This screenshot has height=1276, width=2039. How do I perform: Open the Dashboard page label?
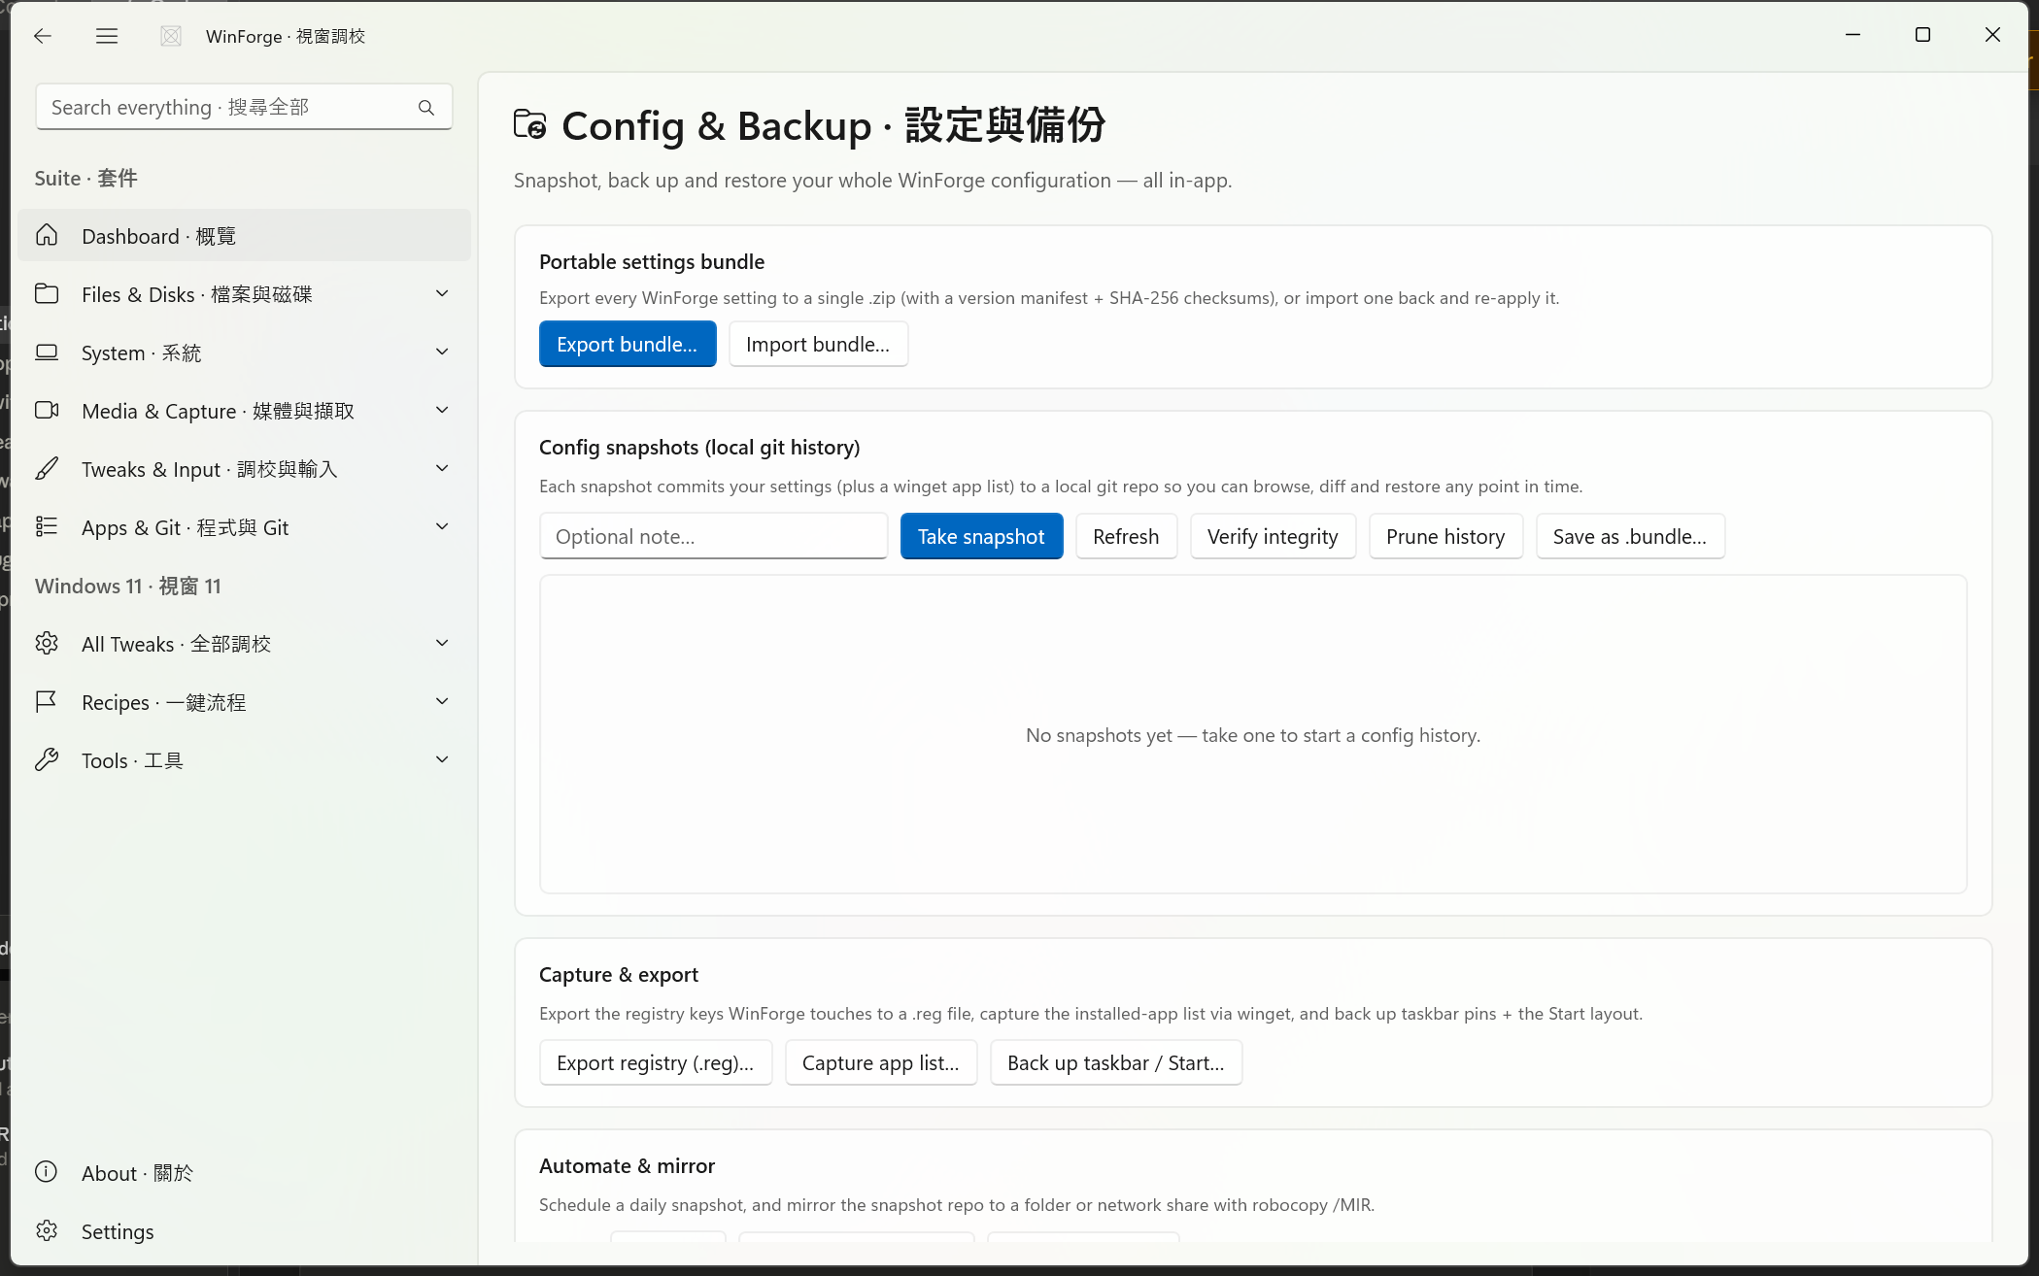158,236
